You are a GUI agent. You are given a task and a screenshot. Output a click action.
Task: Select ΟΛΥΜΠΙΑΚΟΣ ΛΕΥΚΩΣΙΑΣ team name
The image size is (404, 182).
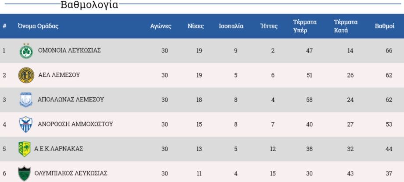[x=71, y=173]
